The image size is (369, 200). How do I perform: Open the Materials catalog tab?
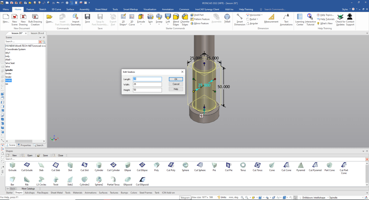tap(78, 193)
